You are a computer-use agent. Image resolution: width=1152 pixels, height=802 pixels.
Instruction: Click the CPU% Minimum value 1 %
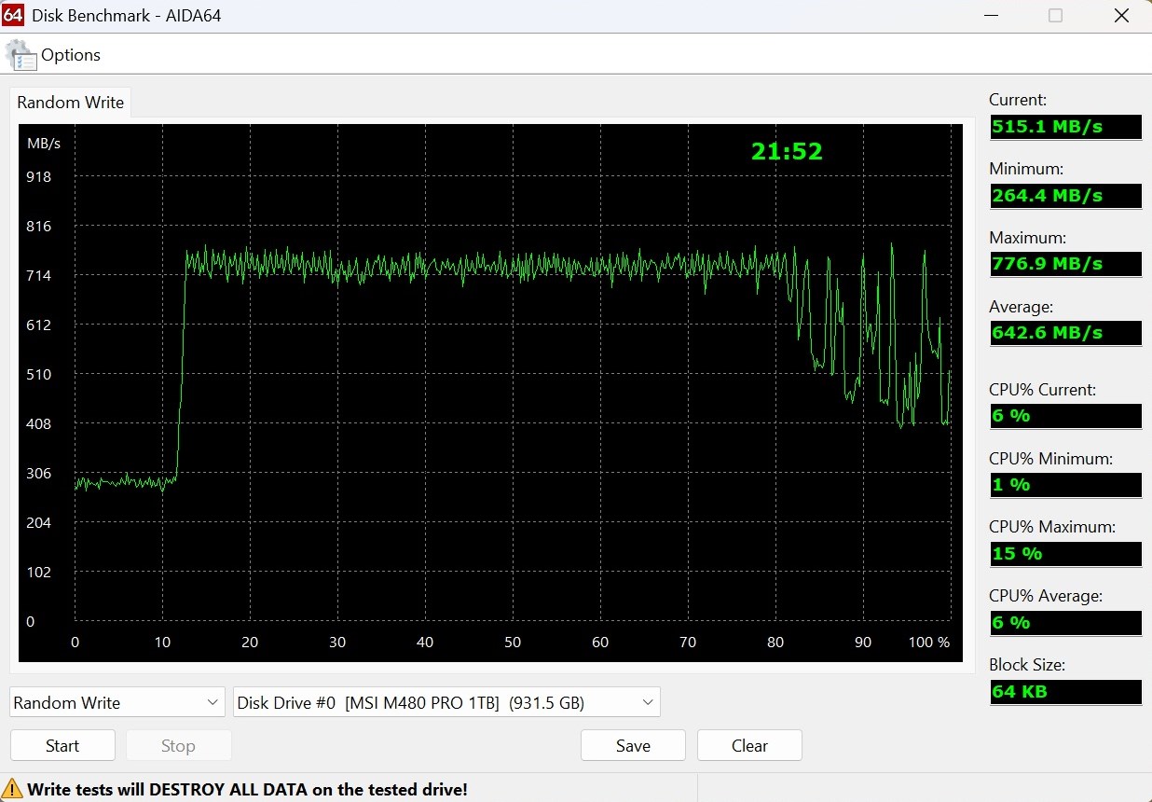[x=1065, y=485]
